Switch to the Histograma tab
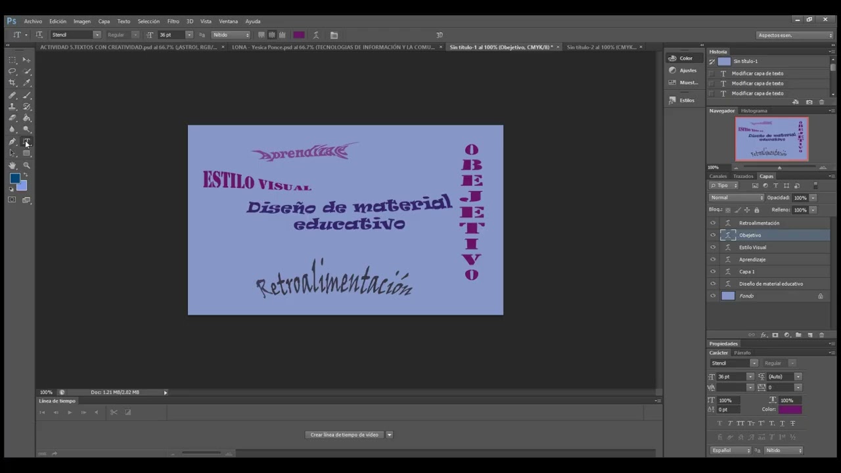 coord(754,110)
